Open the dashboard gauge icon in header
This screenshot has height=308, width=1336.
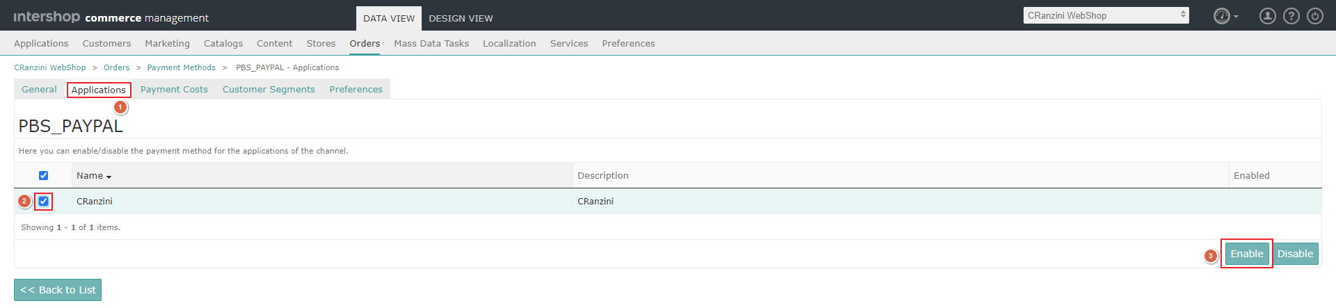click(1221, 16)
